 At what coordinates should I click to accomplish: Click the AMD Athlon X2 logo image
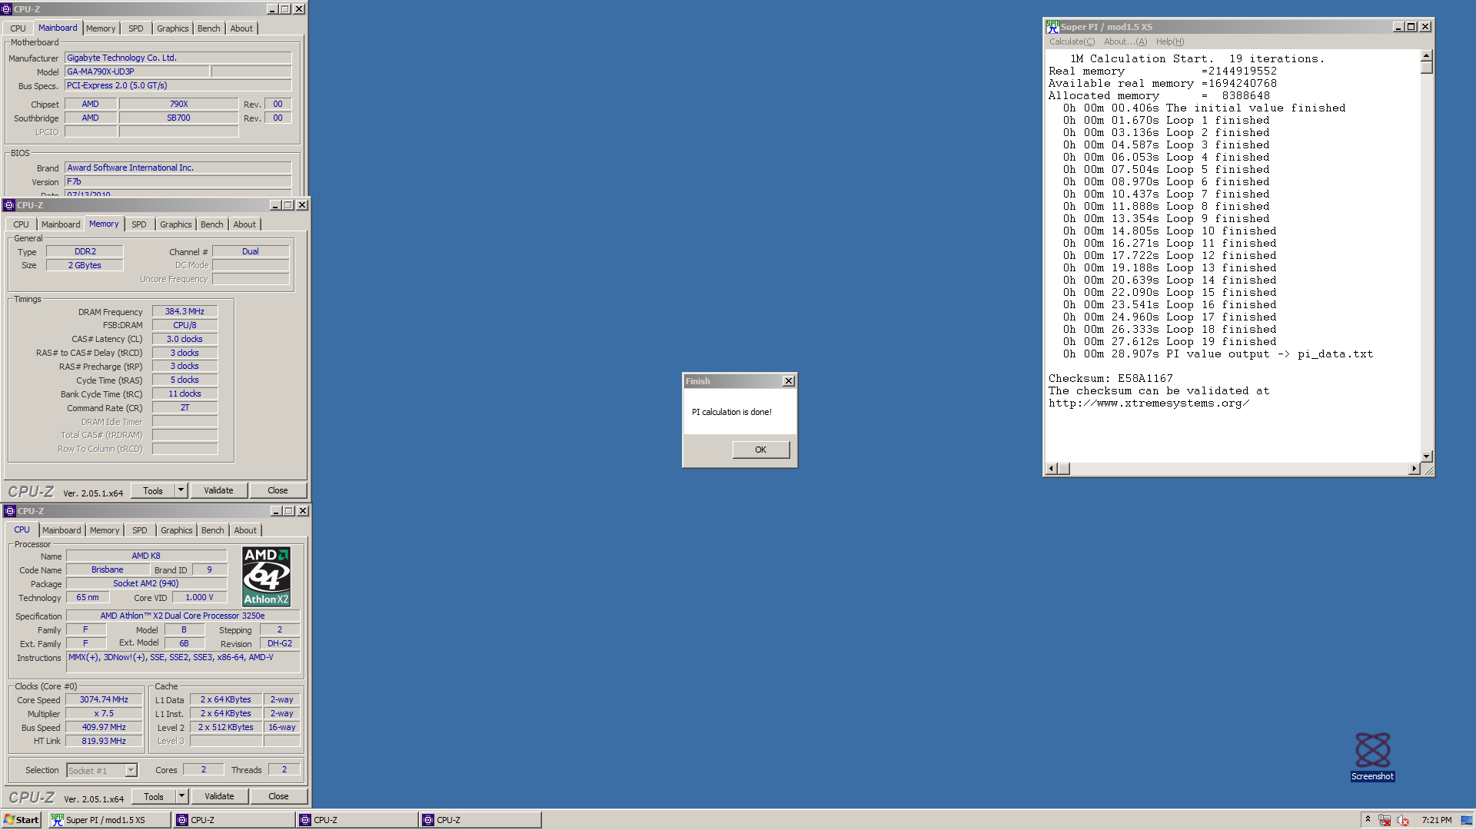(266, 576)
